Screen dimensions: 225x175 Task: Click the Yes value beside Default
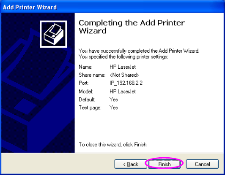click(x=113, y=99)
